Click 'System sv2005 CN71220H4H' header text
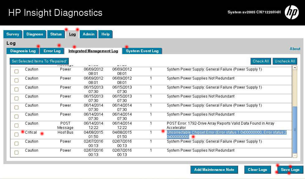This screenshot has height=179, width=305. 254,12
